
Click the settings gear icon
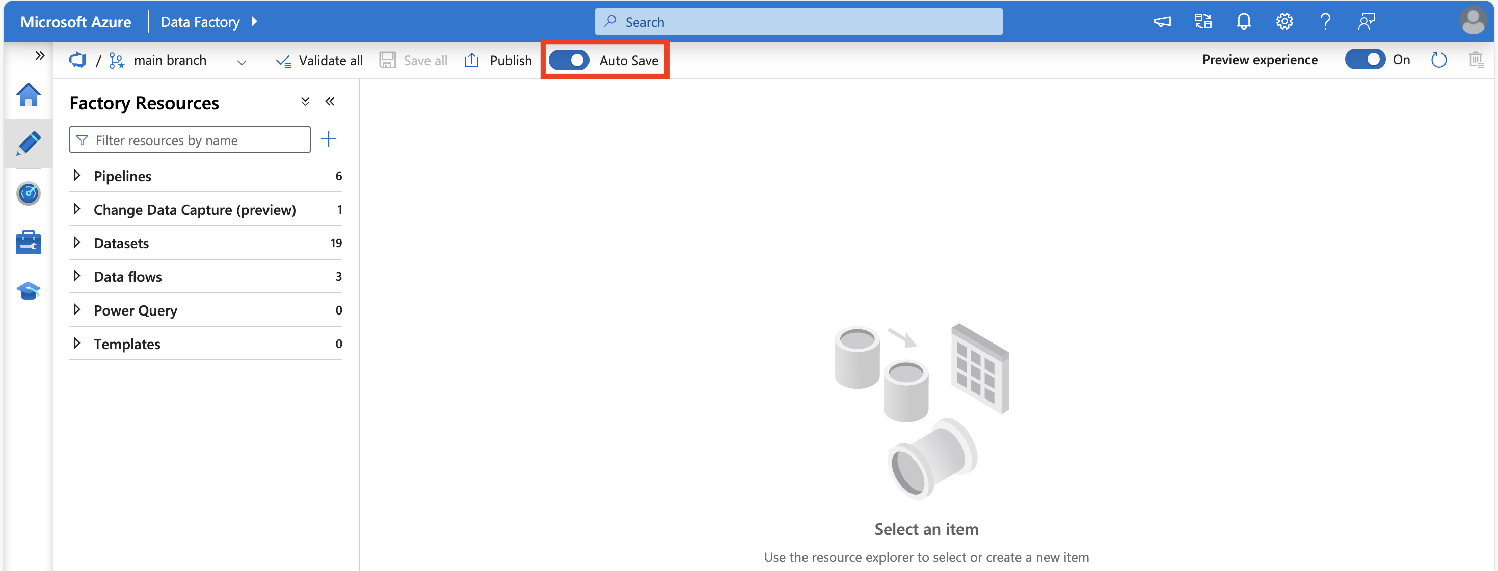(1283, 21)
